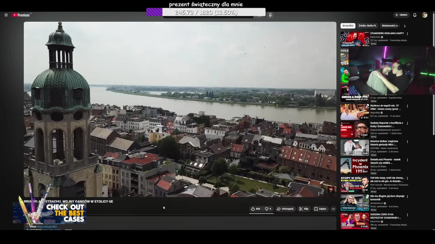Open Incydent w Phoenix thumbnail
The image size is (435, 244).
click(x=354, y=166)
